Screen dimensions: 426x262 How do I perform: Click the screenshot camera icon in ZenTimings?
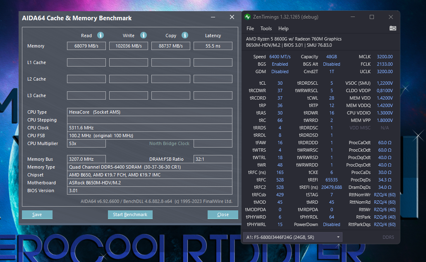tap(392, 29)
